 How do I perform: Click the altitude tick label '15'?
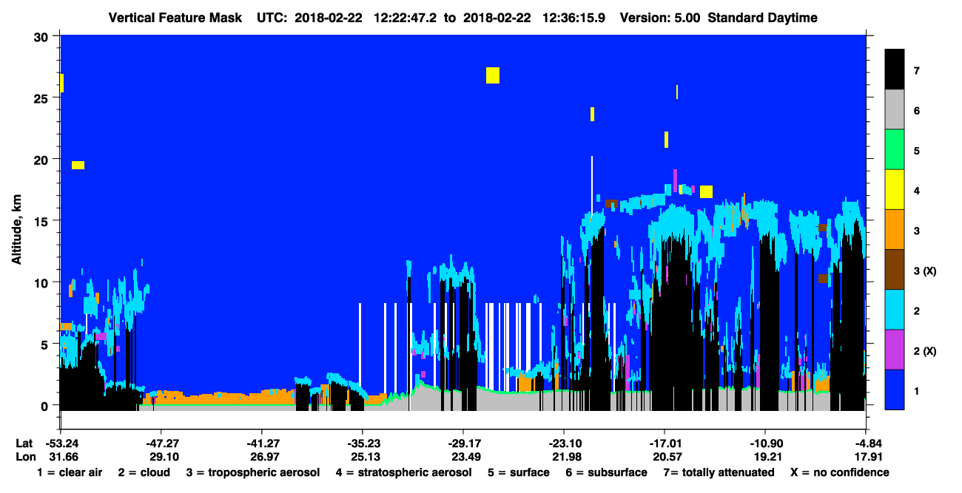point(42,221)
